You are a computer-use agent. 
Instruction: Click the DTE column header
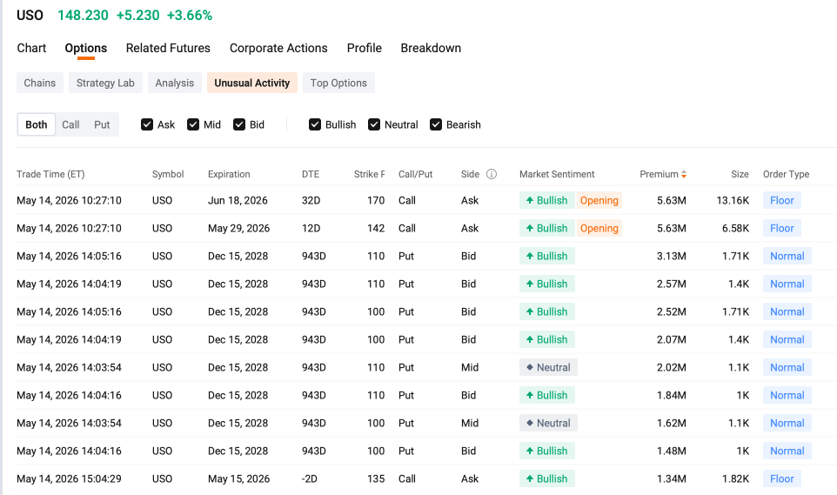[311, 174]
